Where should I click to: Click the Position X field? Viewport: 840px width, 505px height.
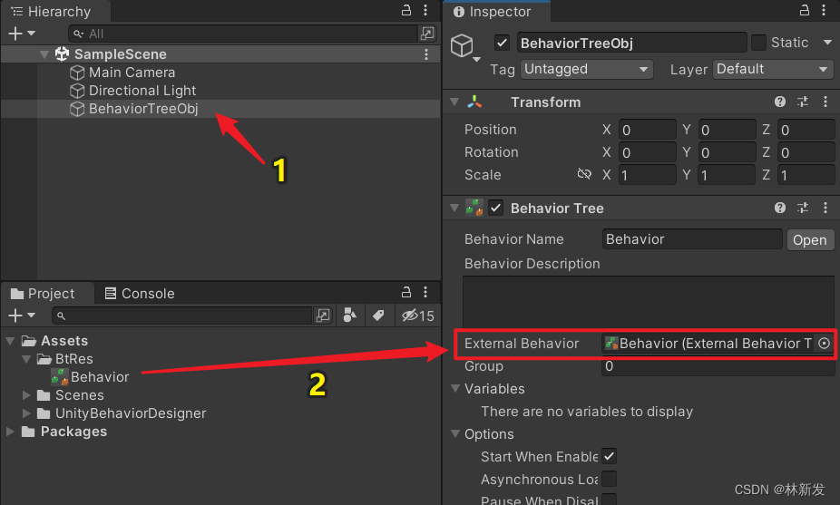(x=647, y=130)
